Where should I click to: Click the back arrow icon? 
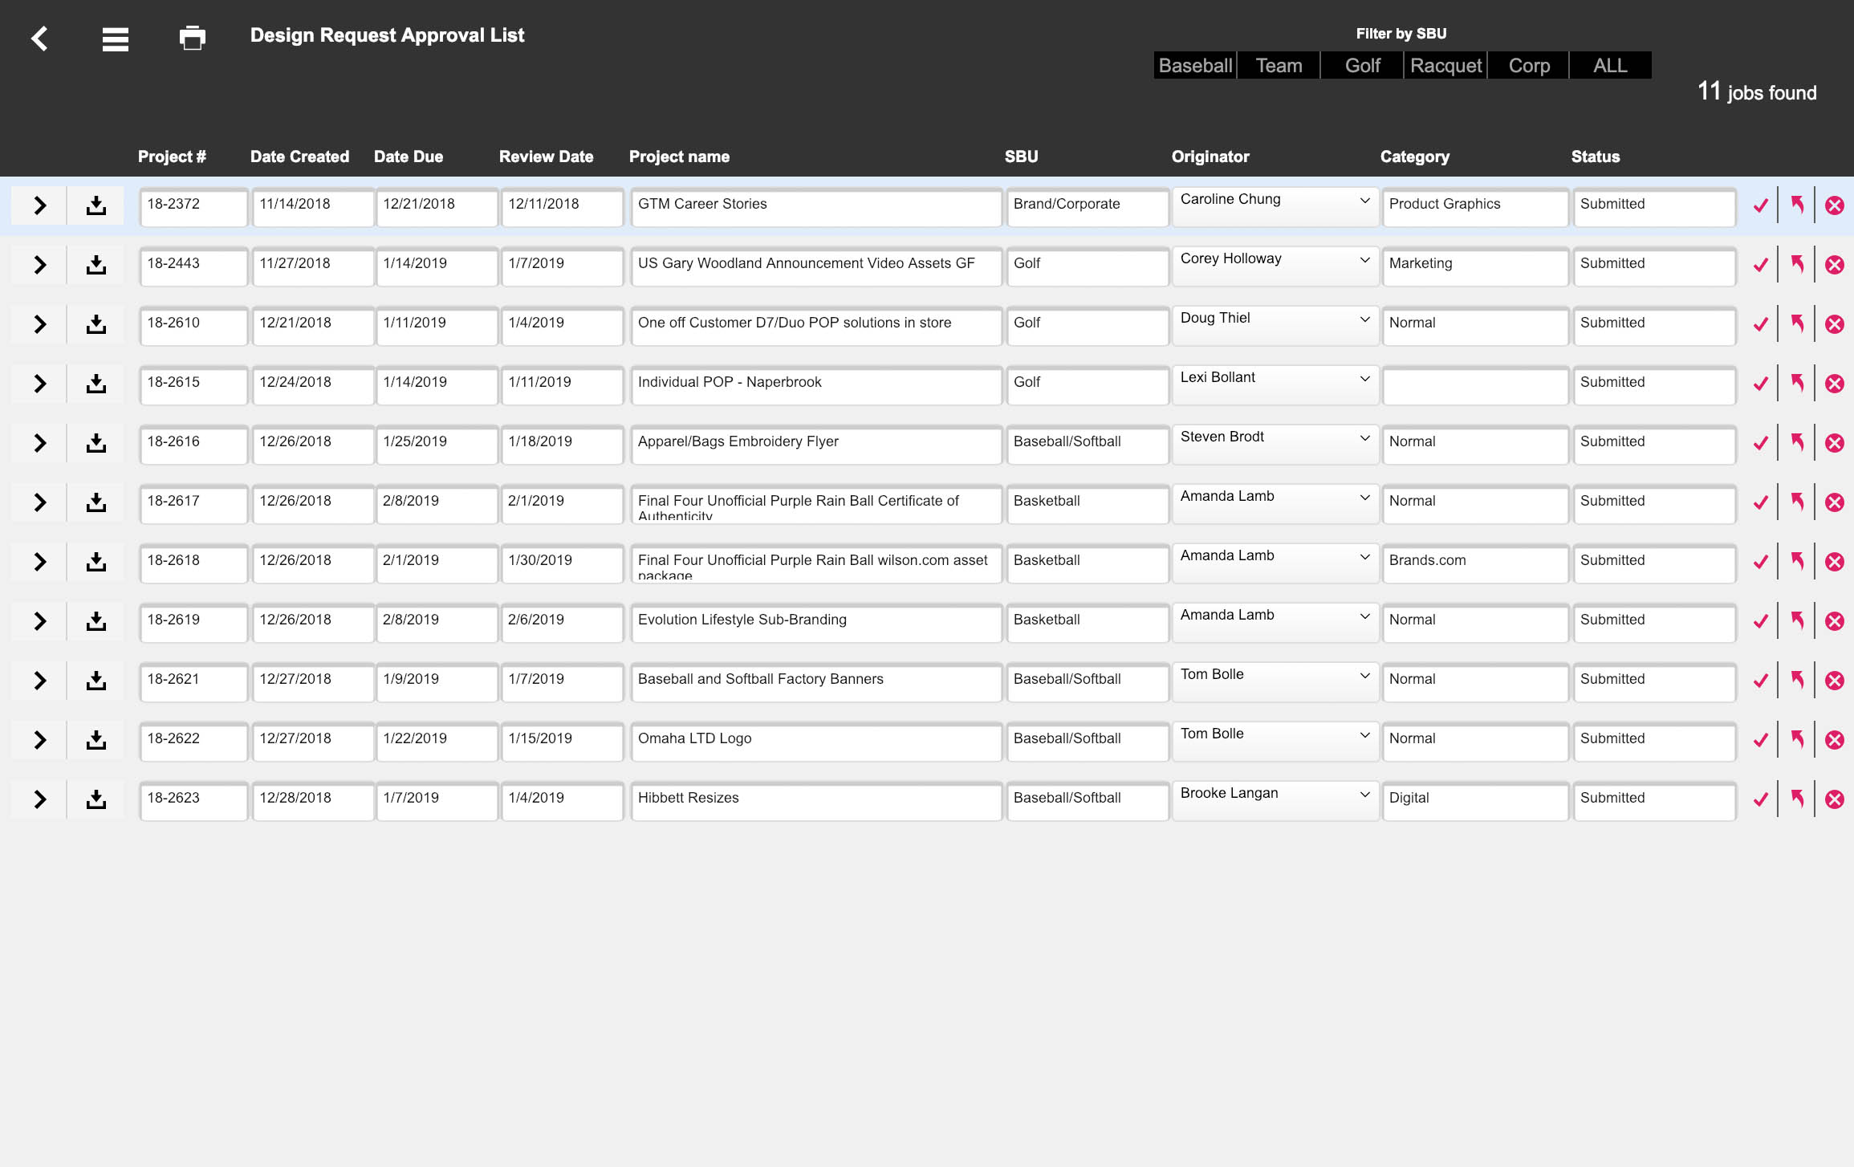39,39
